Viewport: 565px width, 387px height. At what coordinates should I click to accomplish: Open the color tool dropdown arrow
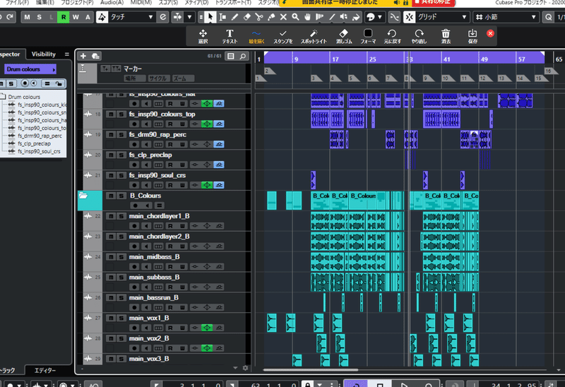380,17
